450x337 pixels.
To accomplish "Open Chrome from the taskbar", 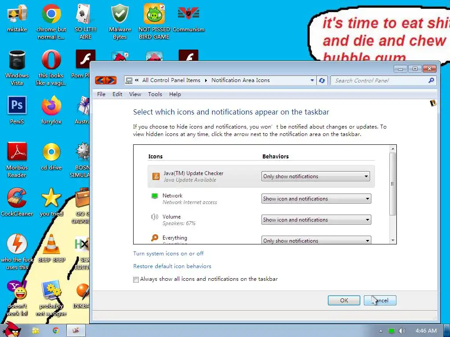I will click(x=56, y=330).
